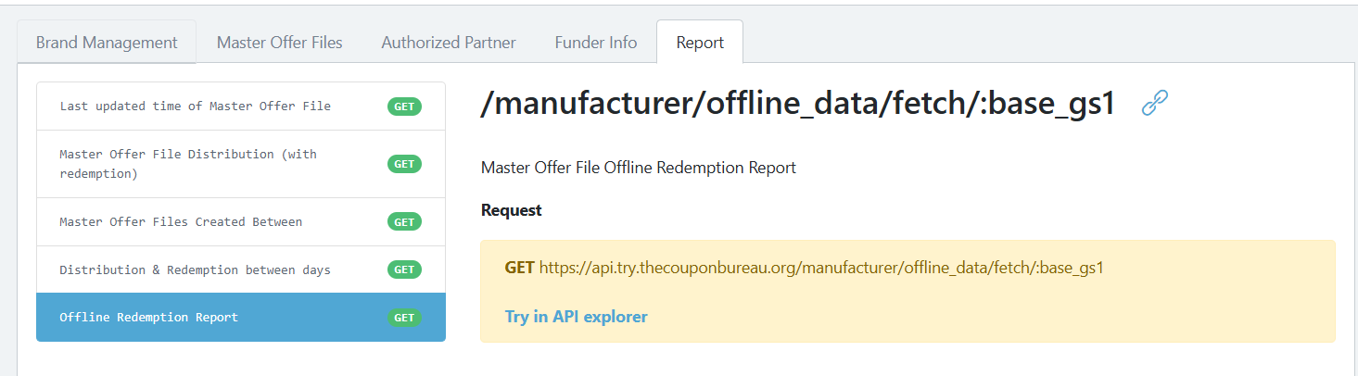Select Distribution & Redemption between days
This screenshot has height=376, width=1358.
point(241,269)
